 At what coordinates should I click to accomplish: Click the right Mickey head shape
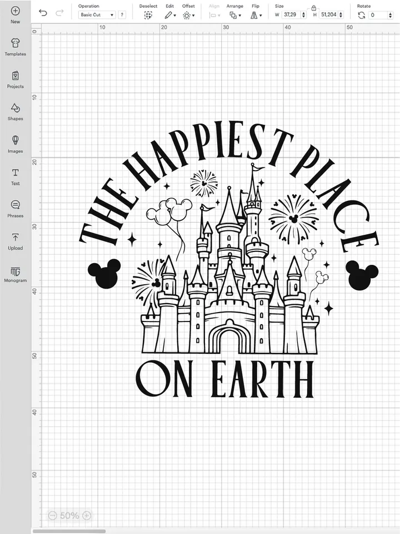pyautogui.click(x=362, y=275)
